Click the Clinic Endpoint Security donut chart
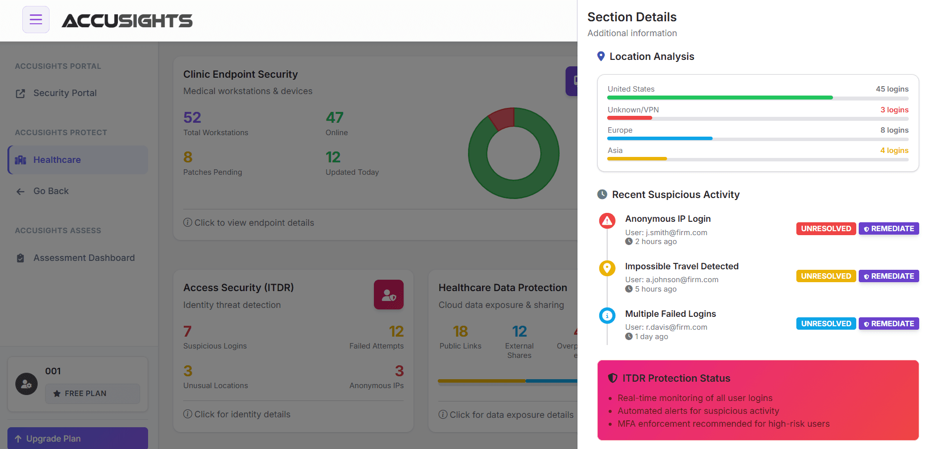 tap(514, 153)
